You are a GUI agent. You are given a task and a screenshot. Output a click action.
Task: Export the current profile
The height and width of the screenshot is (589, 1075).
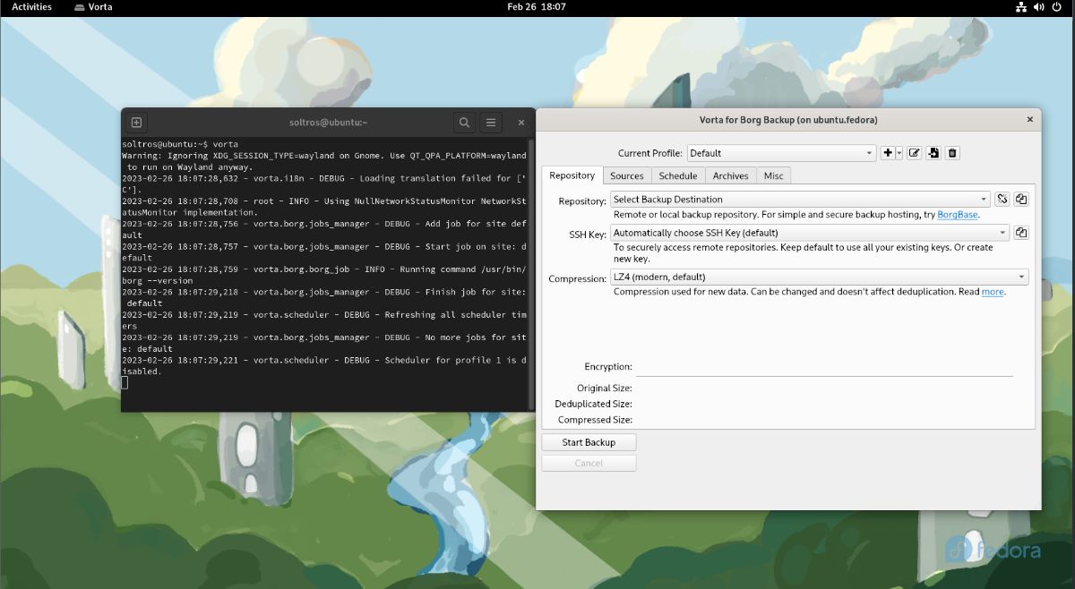click(933, 153)
